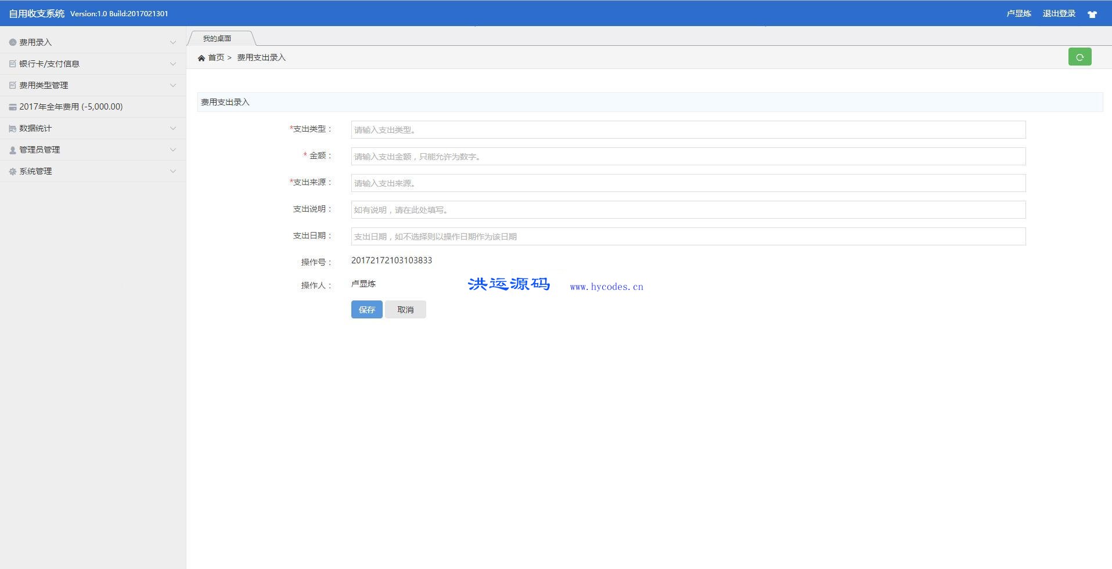The width and height of the screenshot is (1112, 569).
Task: Focus the 支出日期 date input field
Action: (688, 237)
